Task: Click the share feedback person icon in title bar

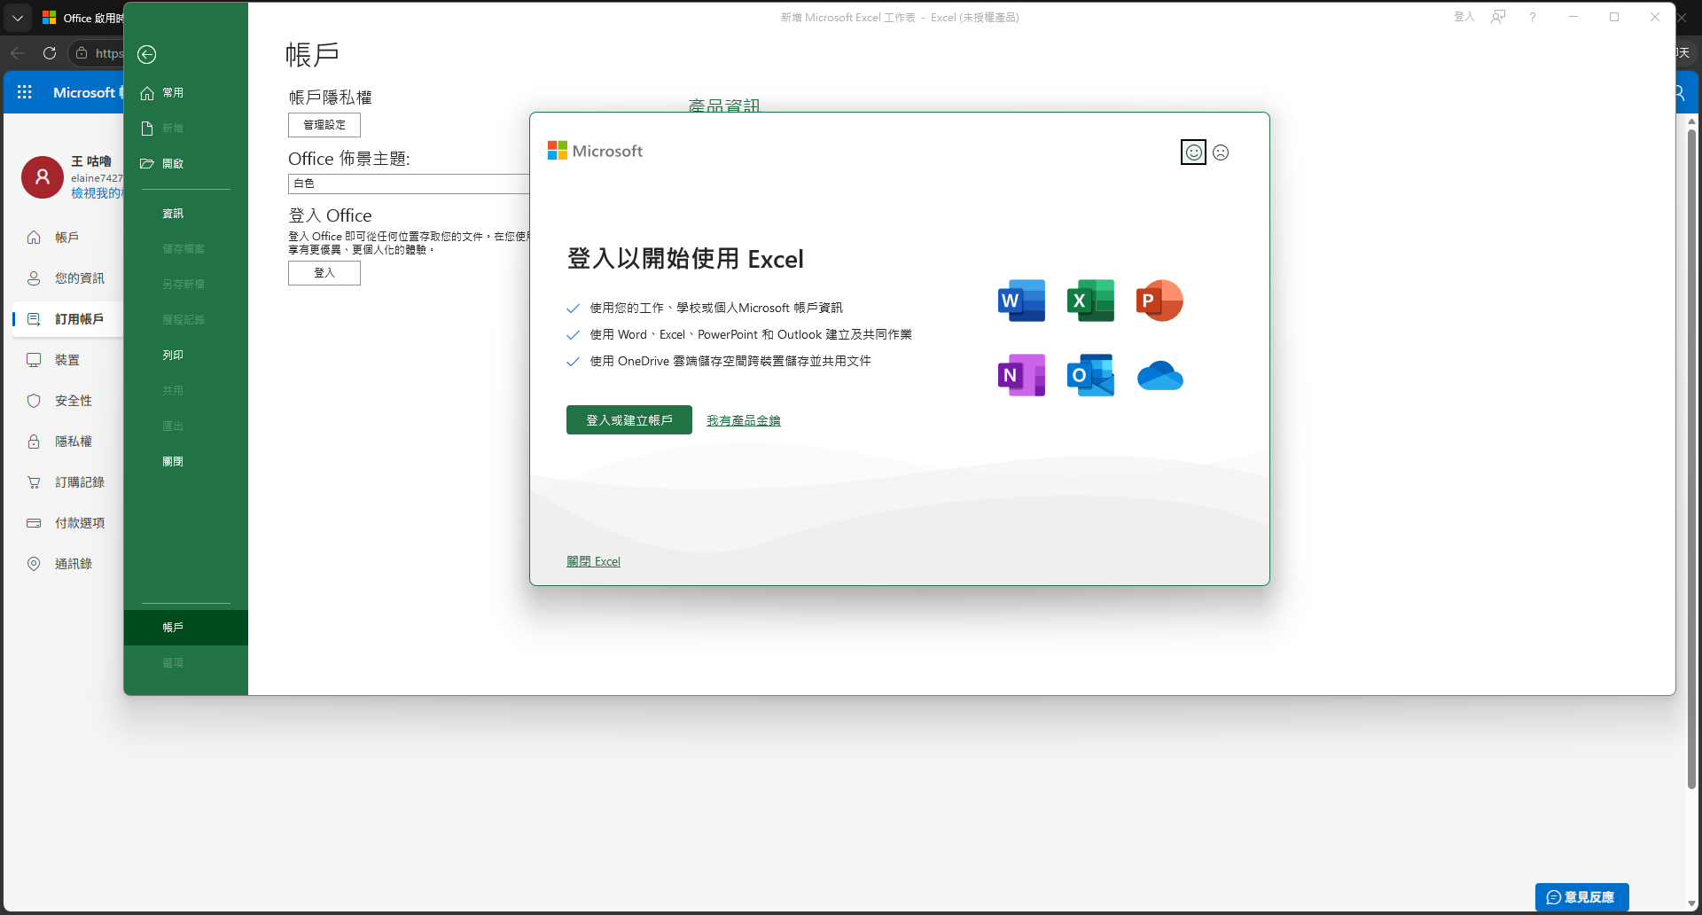Action: (x=1498, y=17)
